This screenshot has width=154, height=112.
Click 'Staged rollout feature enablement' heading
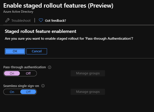pos(41,31)
